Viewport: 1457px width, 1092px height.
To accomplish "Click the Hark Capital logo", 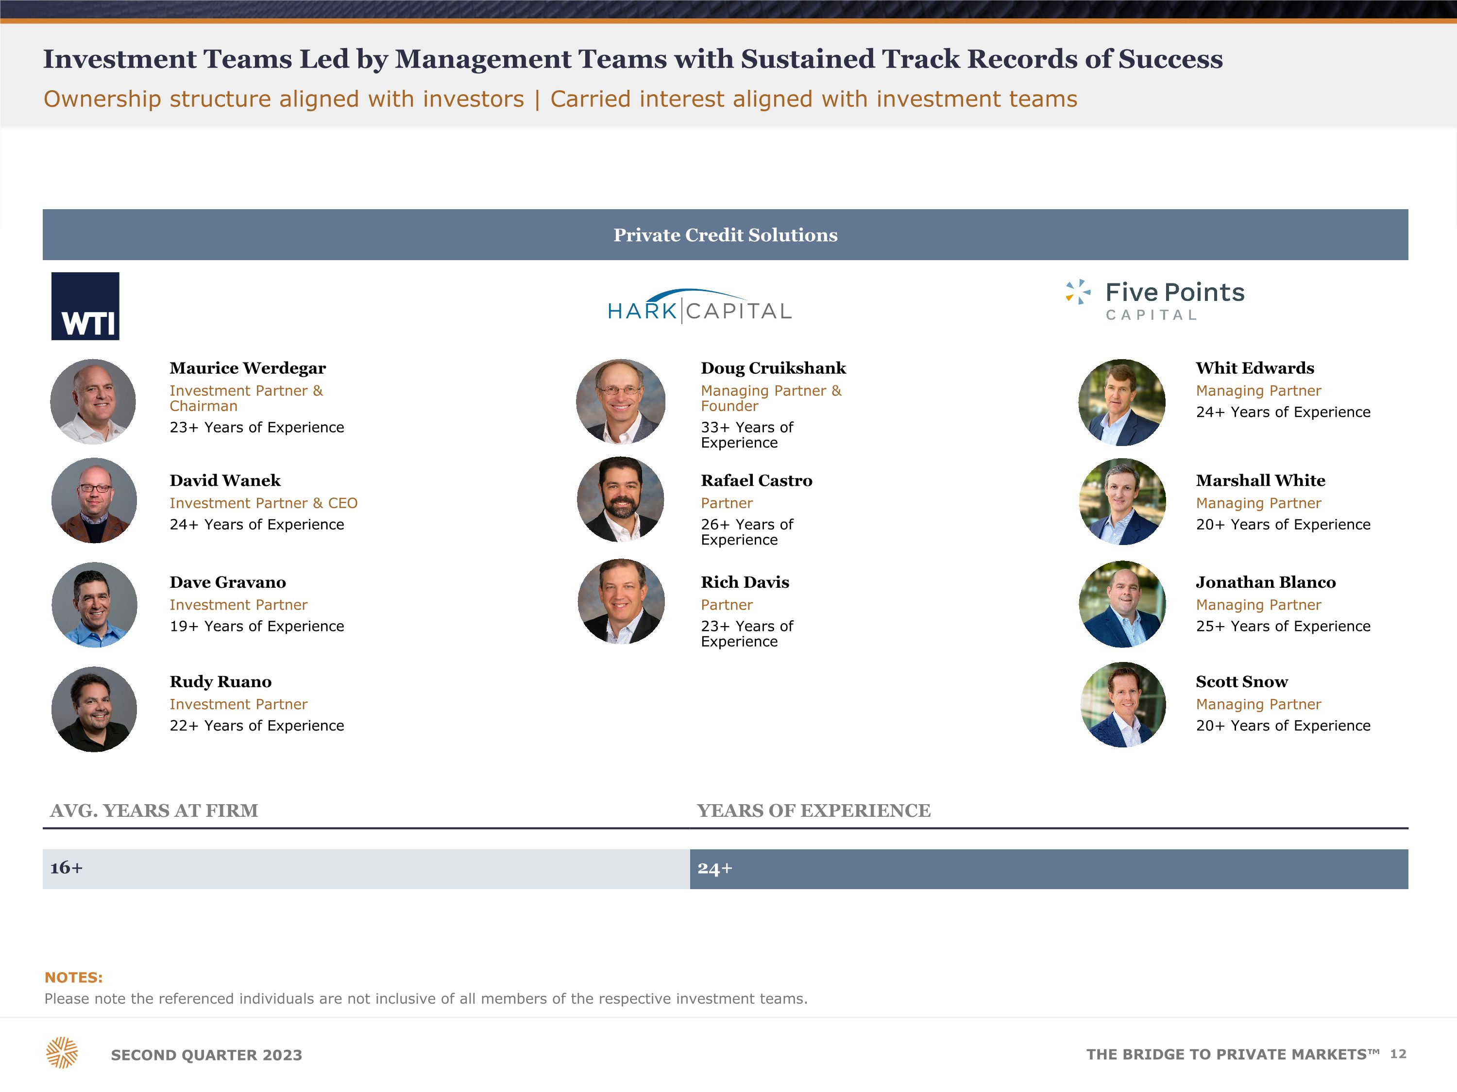I will tap(699, 307).
